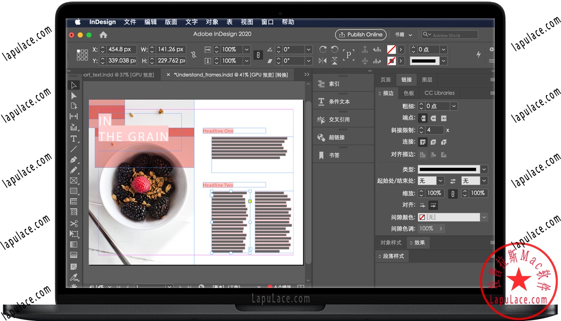Open the 书签 (Bookmarks) panel button
The image size is (561, 321).
334,155
